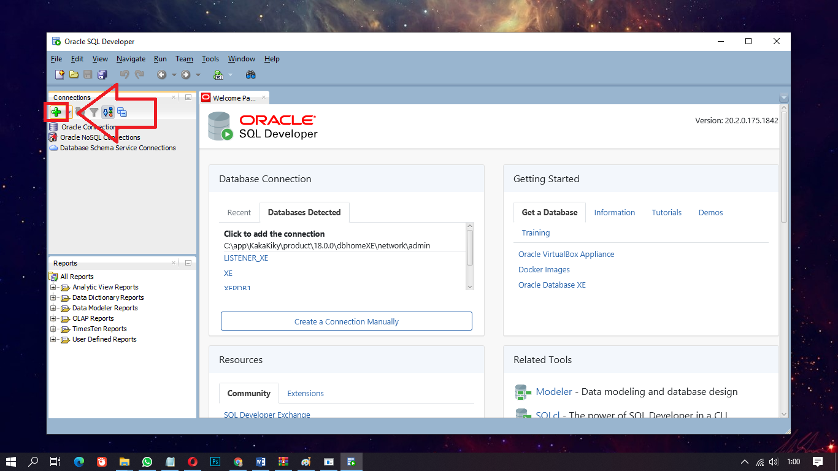Click the Forward navigation arrow icon
Image resolution: width=838 pixels, height=471 pixels.
pos(185,75)
